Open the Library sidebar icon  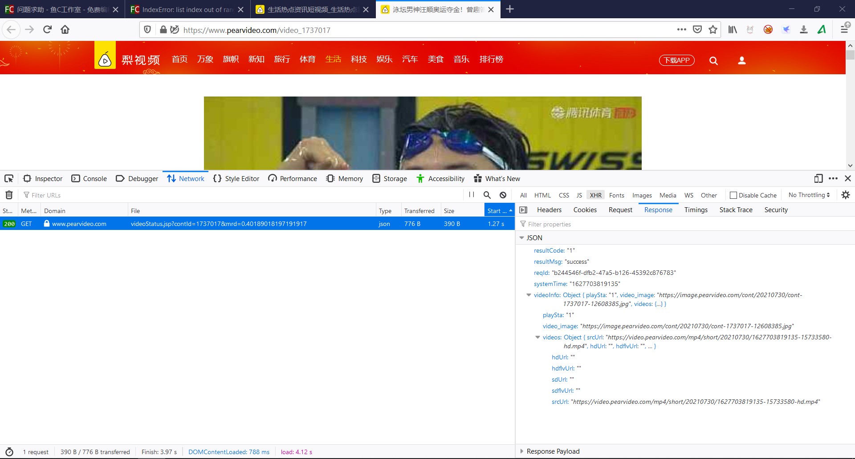tap(733, 29)
